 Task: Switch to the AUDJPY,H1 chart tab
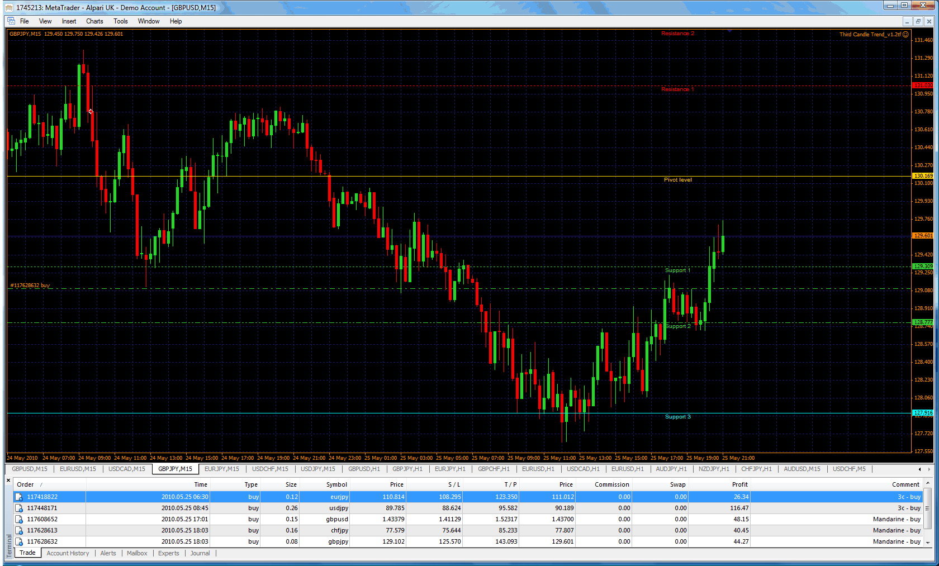pos(671,469)
